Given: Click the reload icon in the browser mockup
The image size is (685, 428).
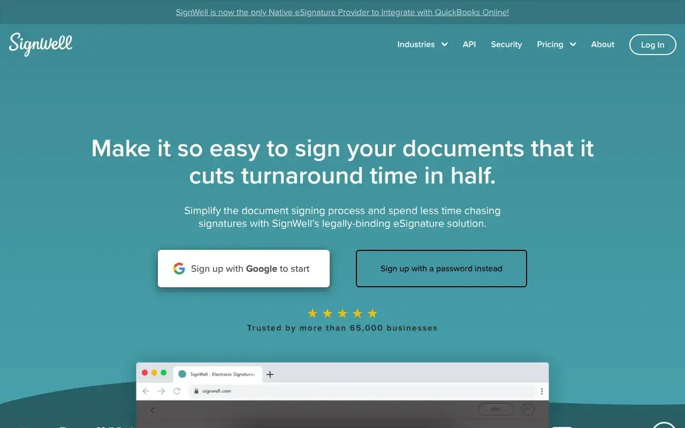Looking at the screenshot, I should tap(177, 391).
